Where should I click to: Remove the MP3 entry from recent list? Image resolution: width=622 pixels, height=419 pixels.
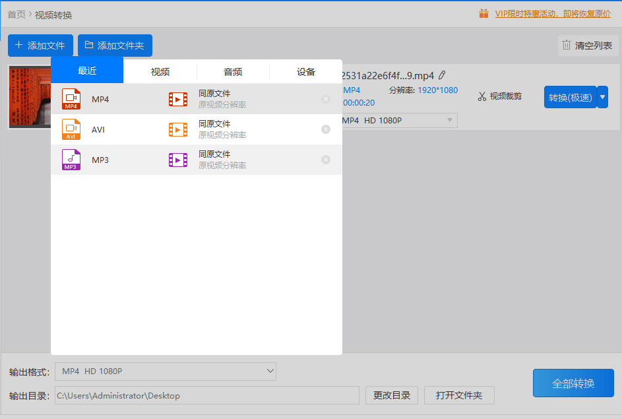pyautogui.click(x=326, y=160)
